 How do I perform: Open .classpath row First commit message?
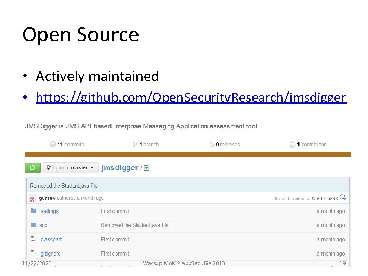tap(115, 239)
